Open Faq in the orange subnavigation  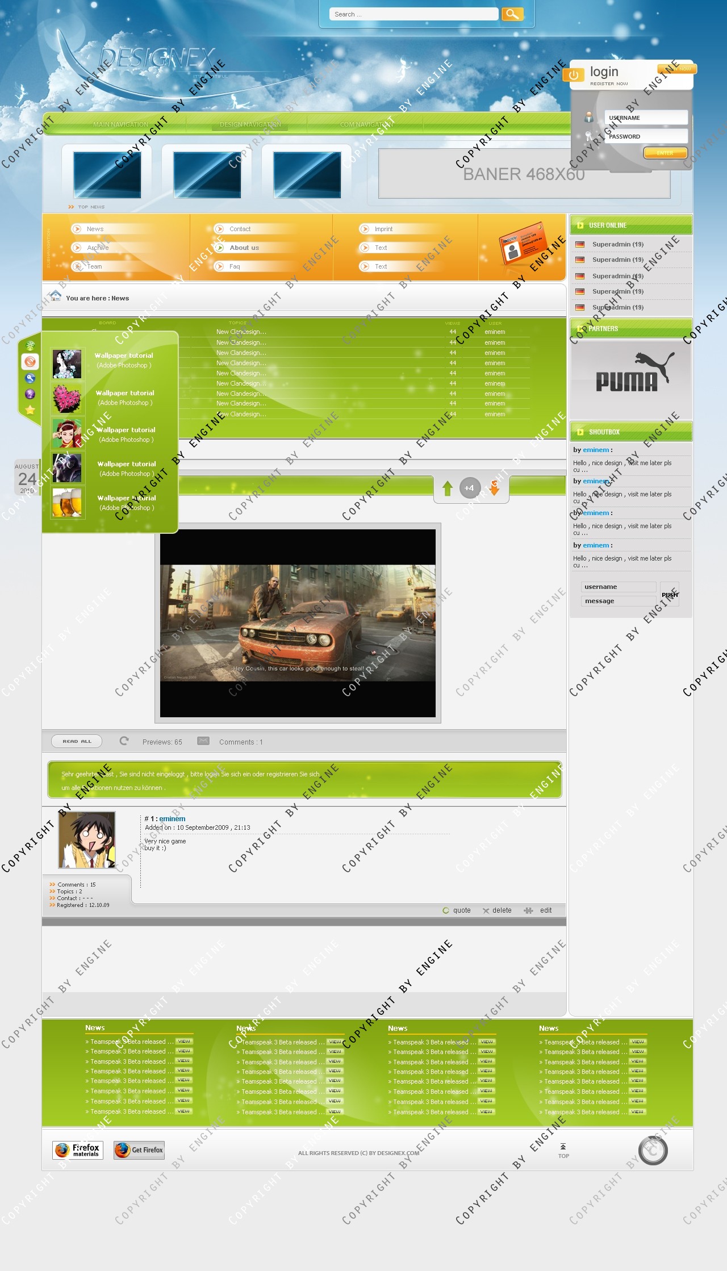[235, 266]
